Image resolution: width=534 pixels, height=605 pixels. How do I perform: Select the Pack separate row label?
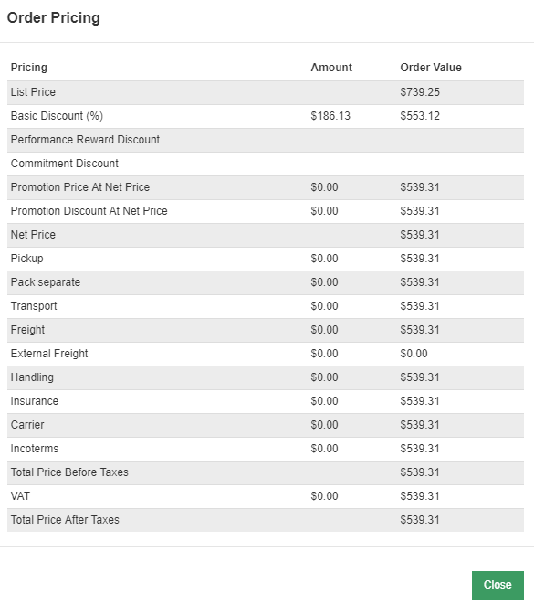46,282
